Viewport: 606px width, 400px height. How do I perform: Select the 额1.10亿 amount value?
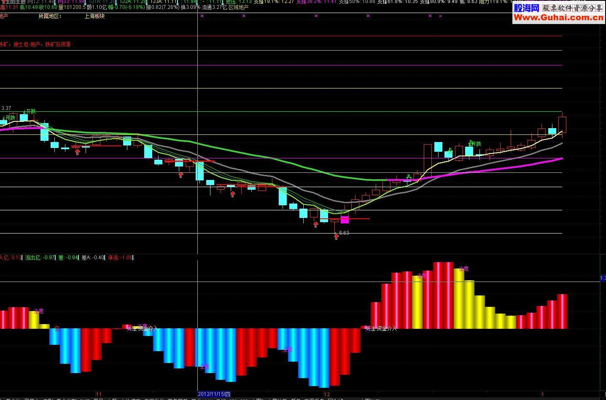coord(97,8)
